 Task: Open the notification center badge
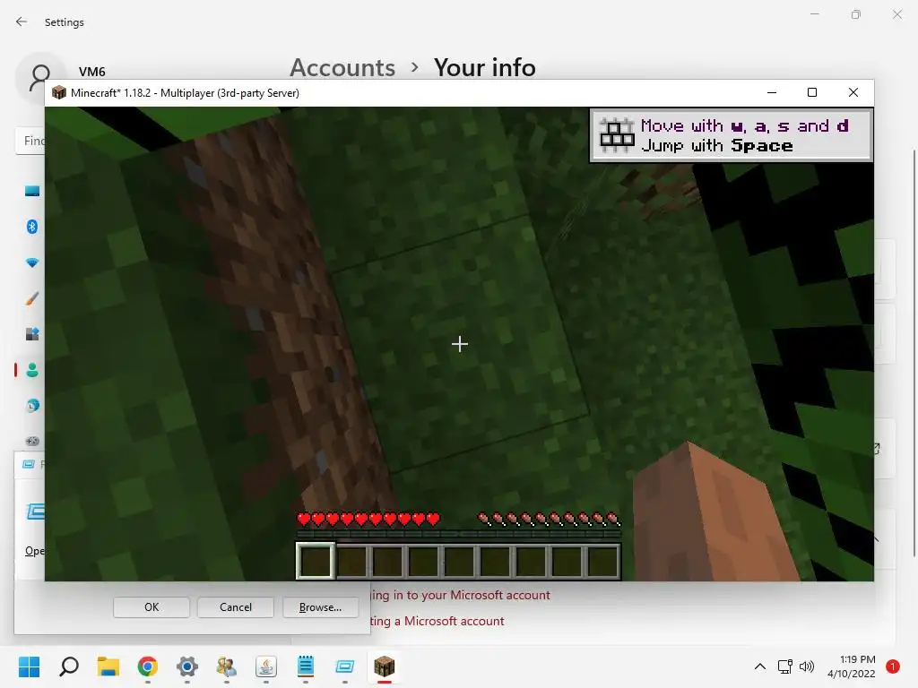(x=893, y=666)
